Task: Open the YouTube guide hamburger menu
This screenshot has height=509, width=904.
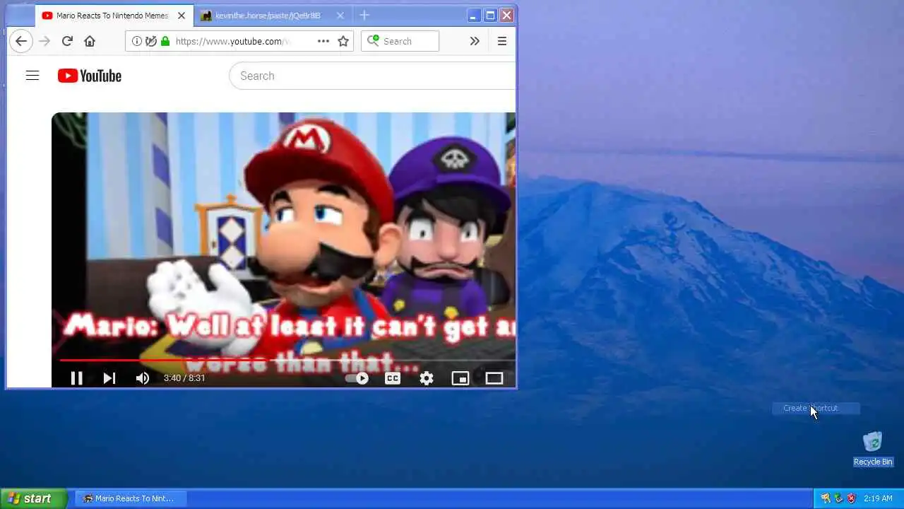Action: (x=32, y=76)
